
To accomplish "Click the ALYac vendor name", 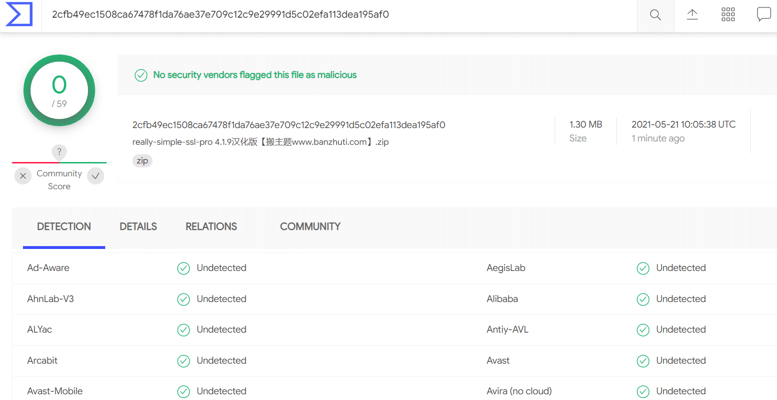I will (40, 329).
